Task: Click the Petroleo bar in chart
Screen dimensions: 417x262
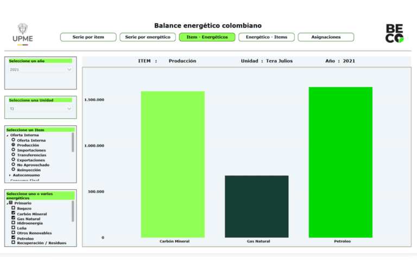Action: point(340,162)
